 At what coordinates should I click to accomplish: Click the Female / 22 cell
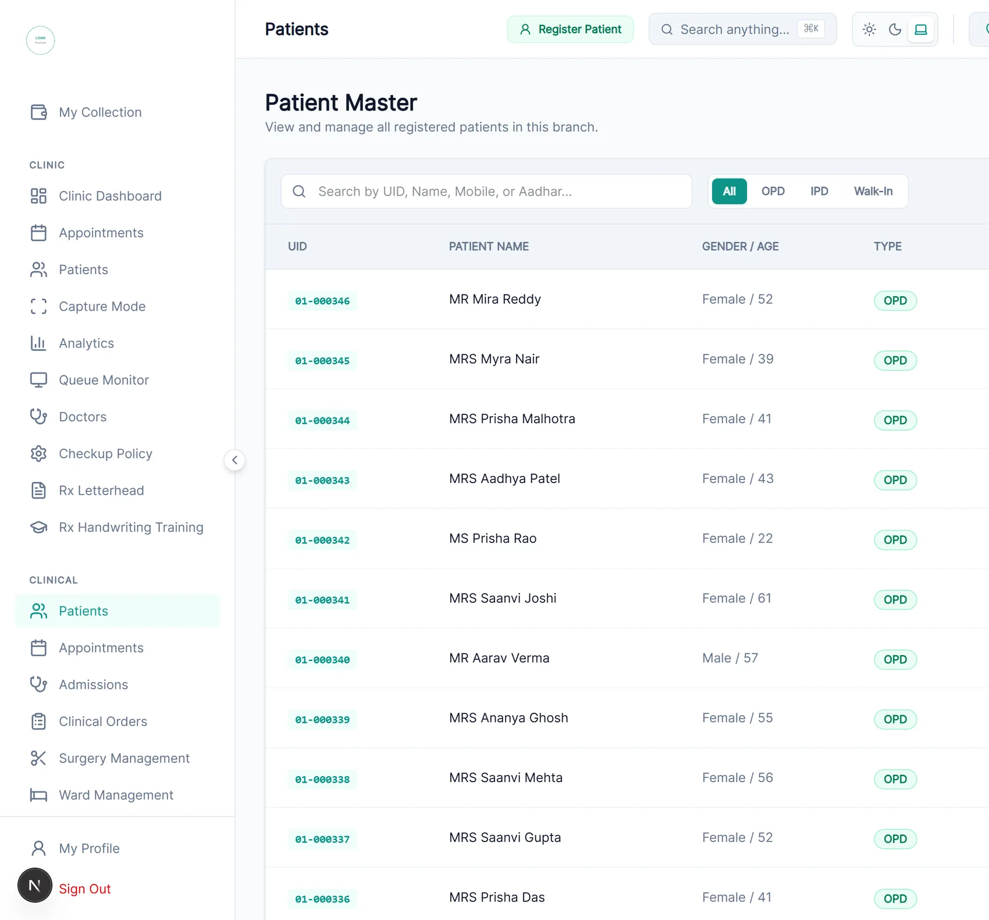pyautogui.click(x=738, y=539)
